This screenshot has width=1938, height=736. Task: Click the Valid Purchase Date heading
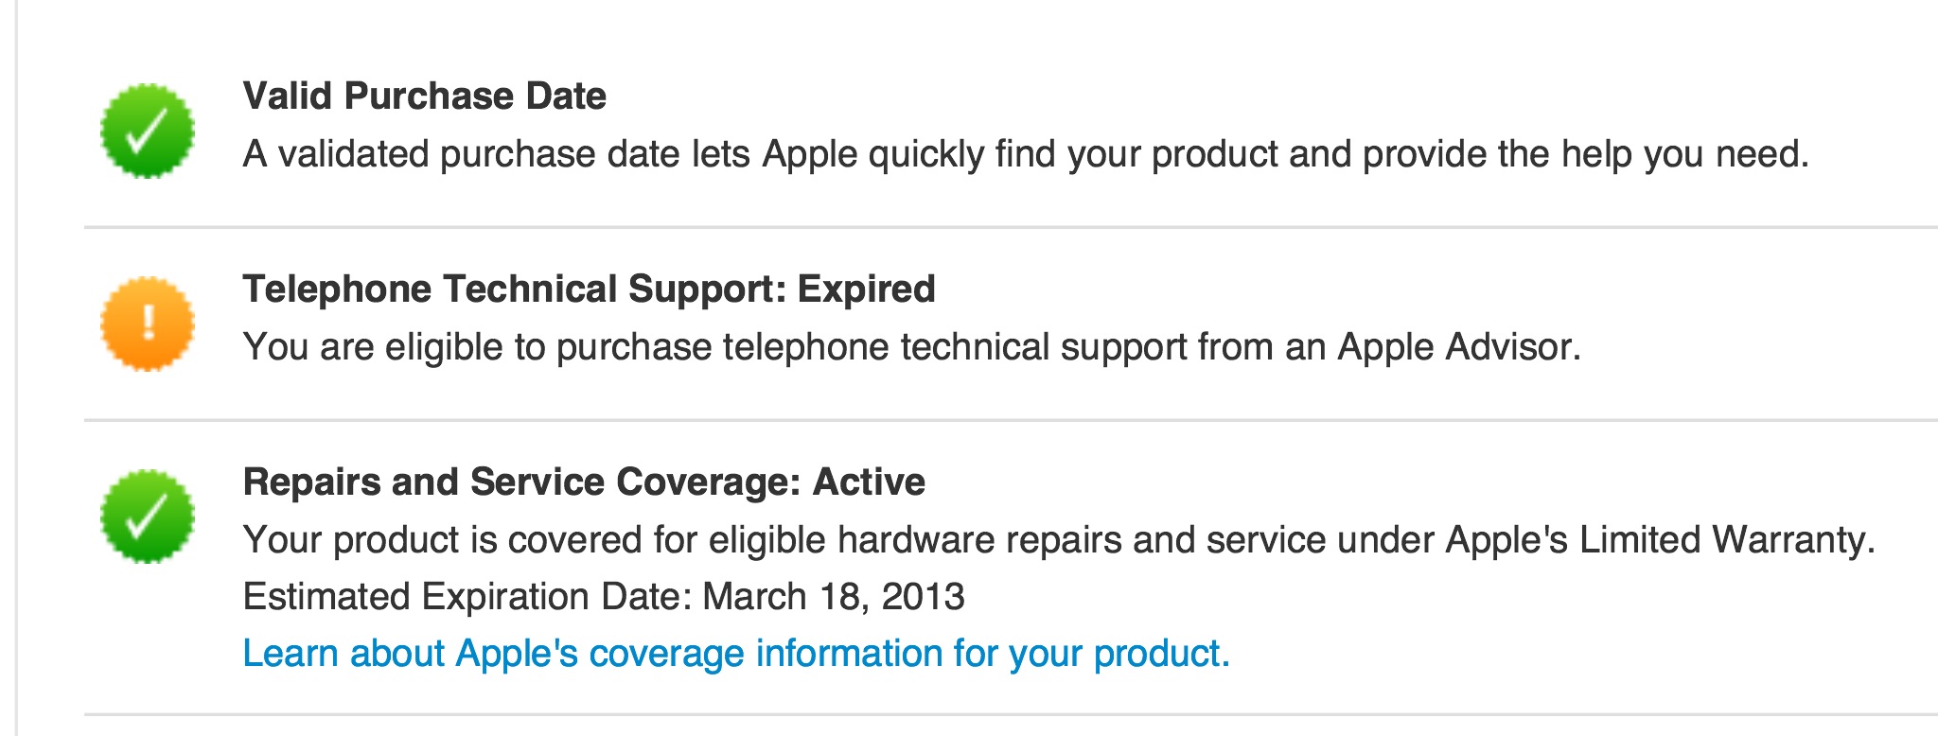click(424, 96)
